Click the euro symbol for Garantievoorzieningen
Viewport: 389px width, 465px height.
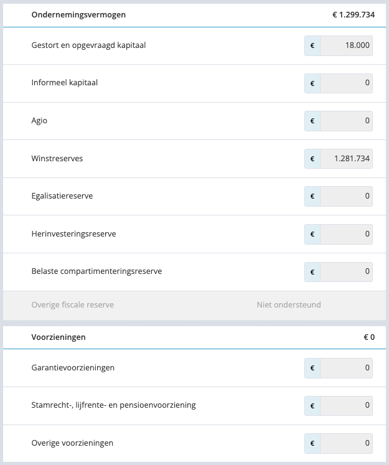click(x=312, y=368)
